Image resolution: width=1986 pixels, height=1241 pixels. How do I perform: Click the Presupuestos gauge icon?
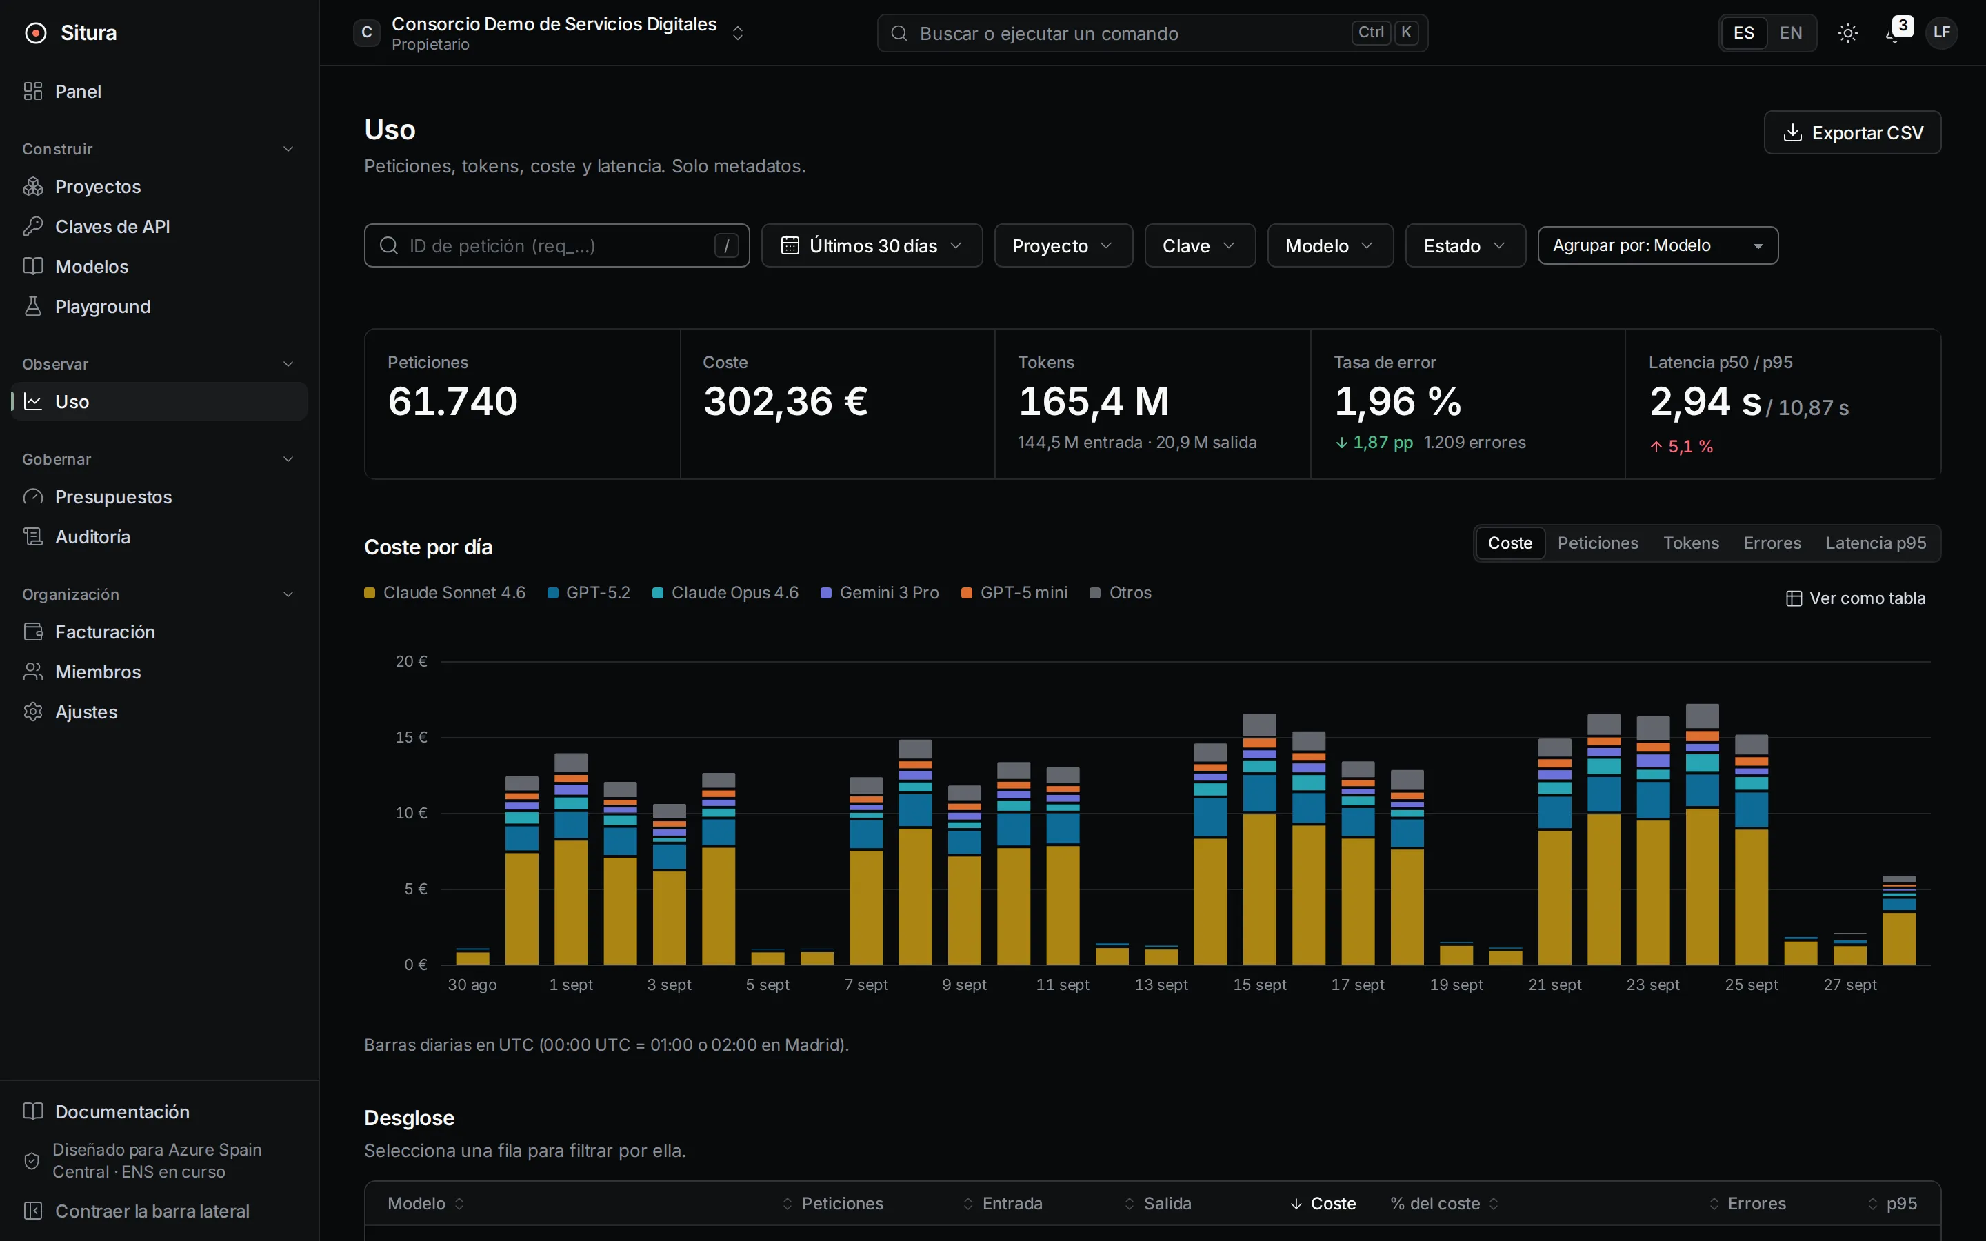pos(33,496)
